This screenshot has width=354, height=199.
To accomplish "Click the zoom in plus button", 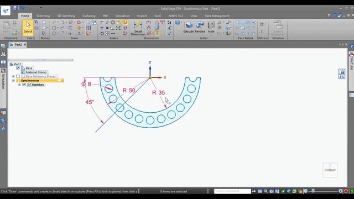I will tap(341, 191).
